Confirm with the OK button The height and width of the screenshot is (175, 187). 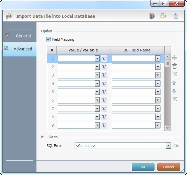pos(143,167)
